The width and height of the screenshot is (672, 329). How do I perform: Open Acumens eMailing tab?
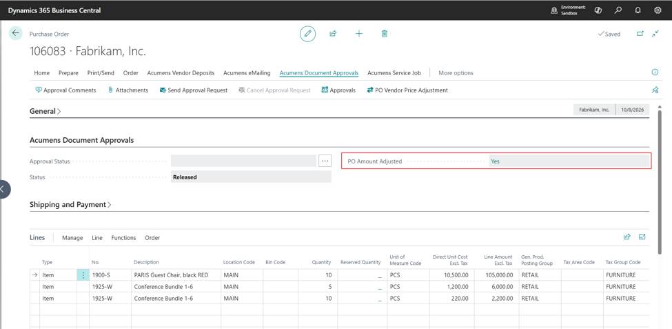[247, 73]
